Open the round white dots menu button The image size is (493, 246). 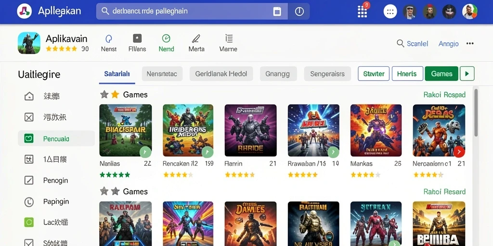click(390, 12)
